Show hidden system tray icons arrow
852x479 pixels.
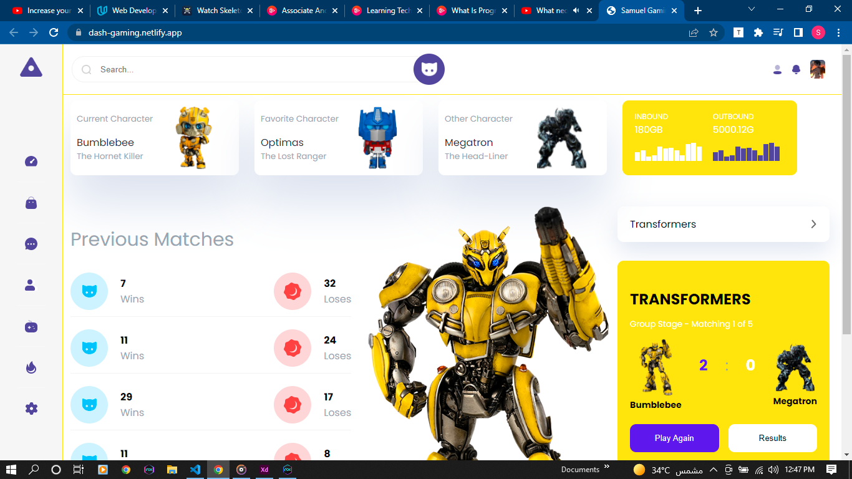(713, 470)
